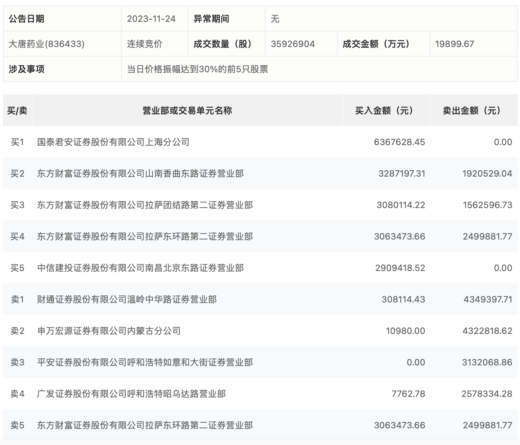The height and width of the screenshot is (445, 520).
Task: Click 申万宏源证券有限公司内蒙古分公司
Action: pos(109,331)
